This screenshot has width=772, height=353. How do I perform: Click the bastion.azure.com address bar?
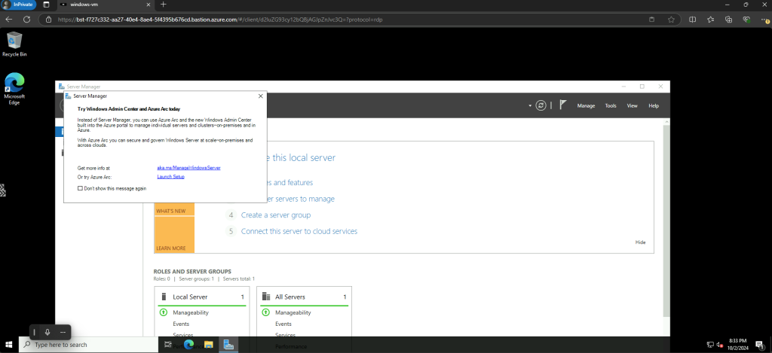(x=345, y=20)
